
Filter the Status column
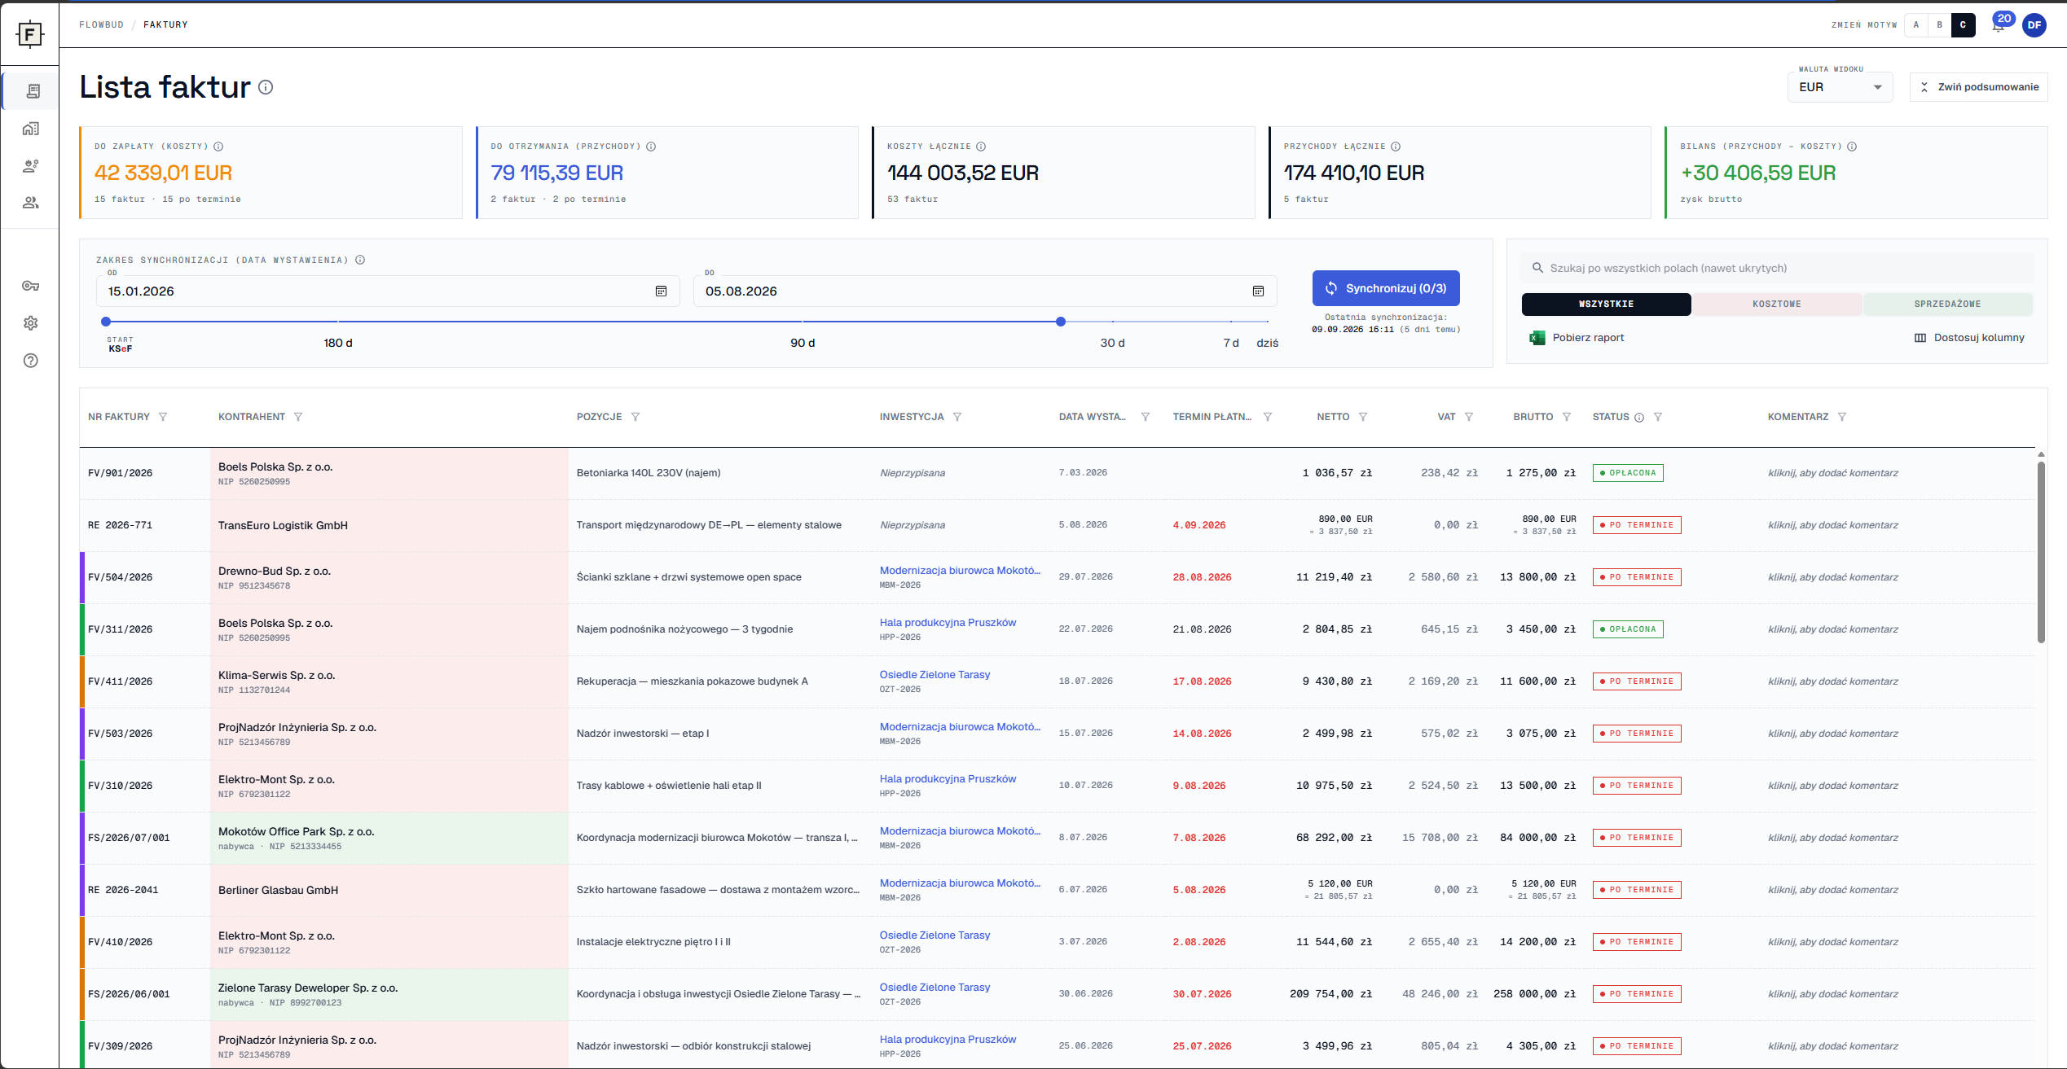coord(1658,417)
